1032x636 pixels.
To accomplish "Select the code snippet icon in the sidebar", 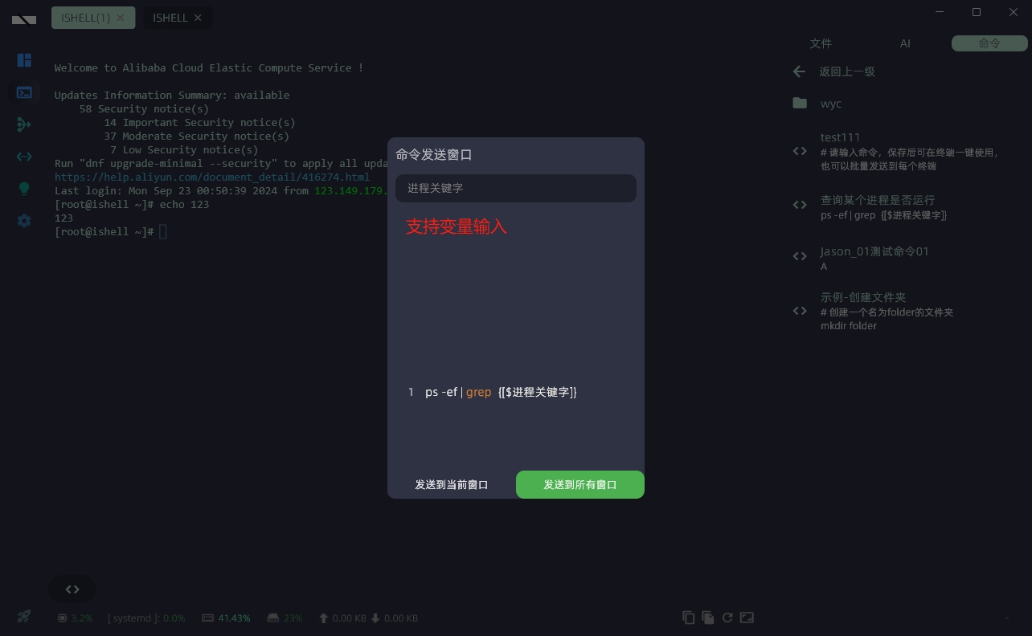I will (x=24, y=157).
